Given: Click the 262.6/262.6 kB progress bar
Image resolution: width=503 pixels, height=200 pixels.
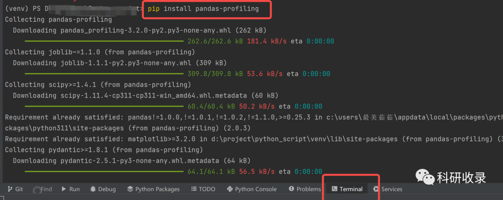Looking at the screenshot, I should [104, 41].
